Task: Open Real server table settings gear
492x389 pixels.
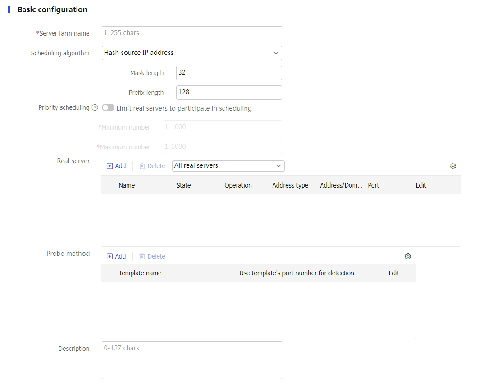Action: click(453, 166)
